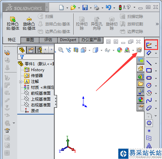Viewport: 162px width, 159px height.
Task: Click the 拉伸切除 extruded cut button
Action: (x=82, y=24)
